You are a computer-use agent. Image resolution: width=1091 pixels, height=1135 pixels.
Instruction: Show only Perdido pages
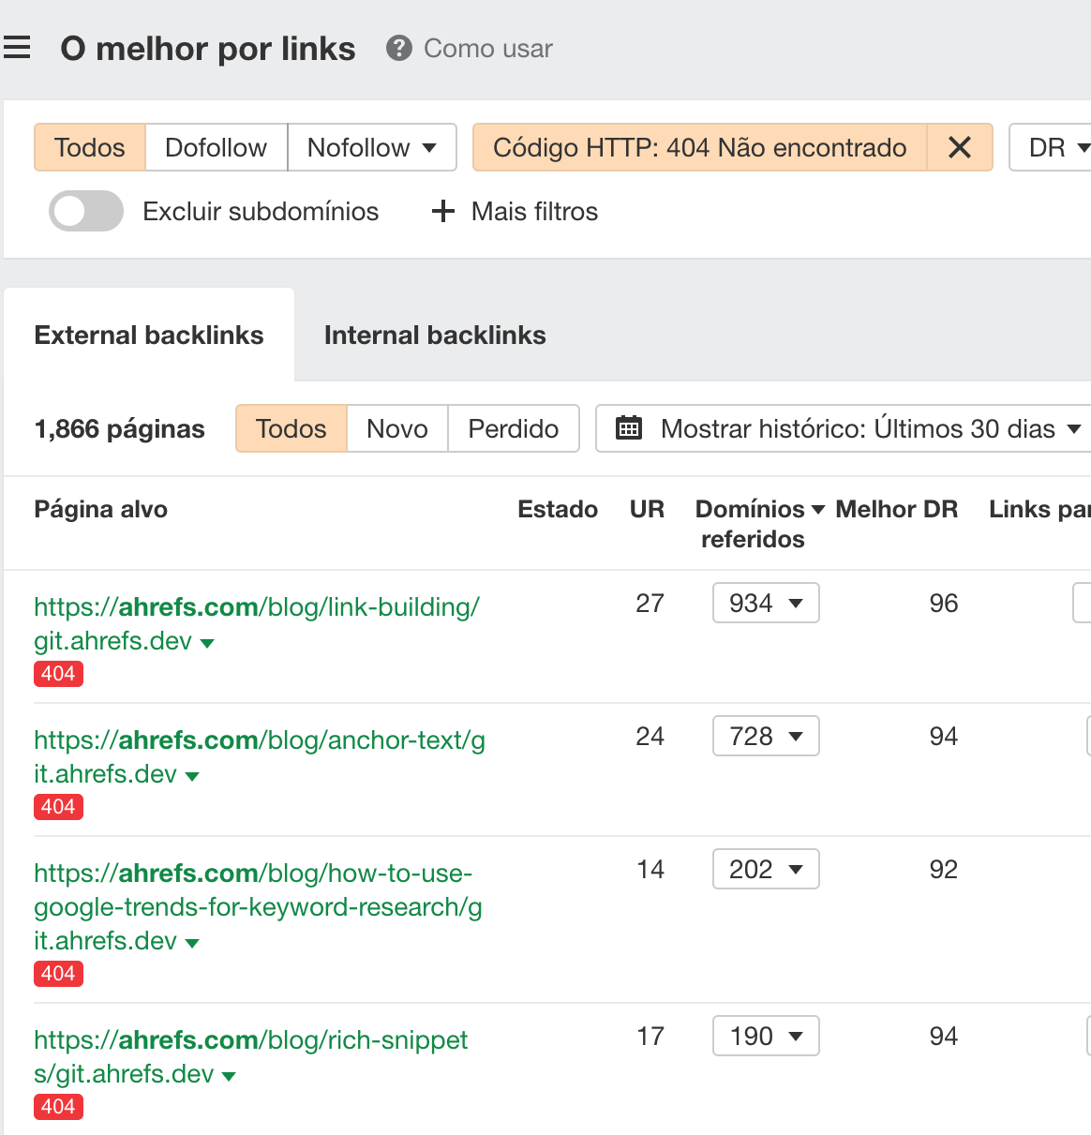513,428
